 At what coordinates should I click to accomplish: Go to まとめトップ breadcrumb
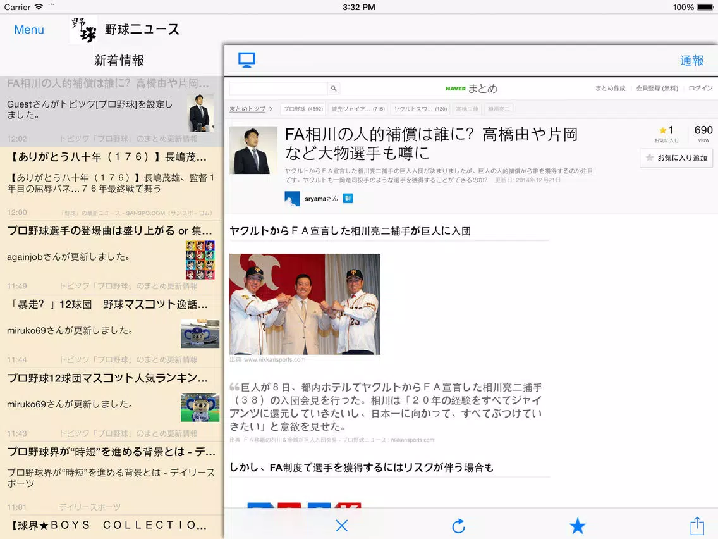click(247, 109)
